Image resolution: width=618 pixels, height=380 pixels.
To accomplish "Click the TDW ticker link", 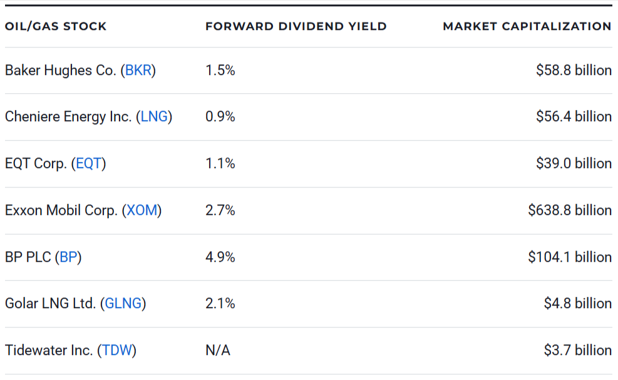I will click(117, 351).
